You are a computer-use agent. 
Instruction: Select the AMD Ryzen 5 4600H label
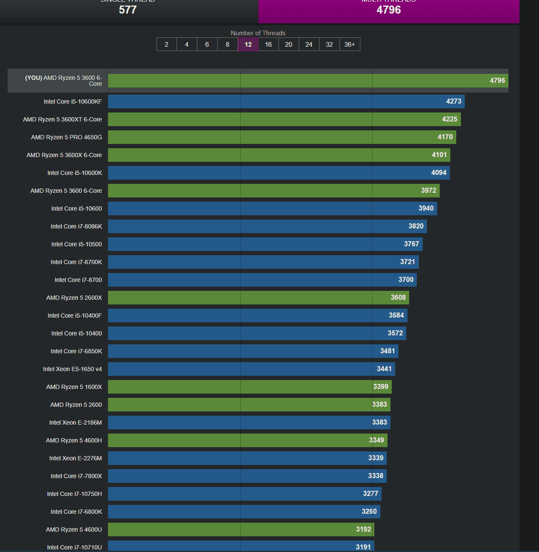coord(74,440)
